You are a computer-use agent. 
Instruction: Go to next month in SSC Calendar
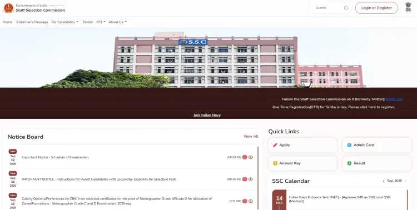[x=405, y=181]
